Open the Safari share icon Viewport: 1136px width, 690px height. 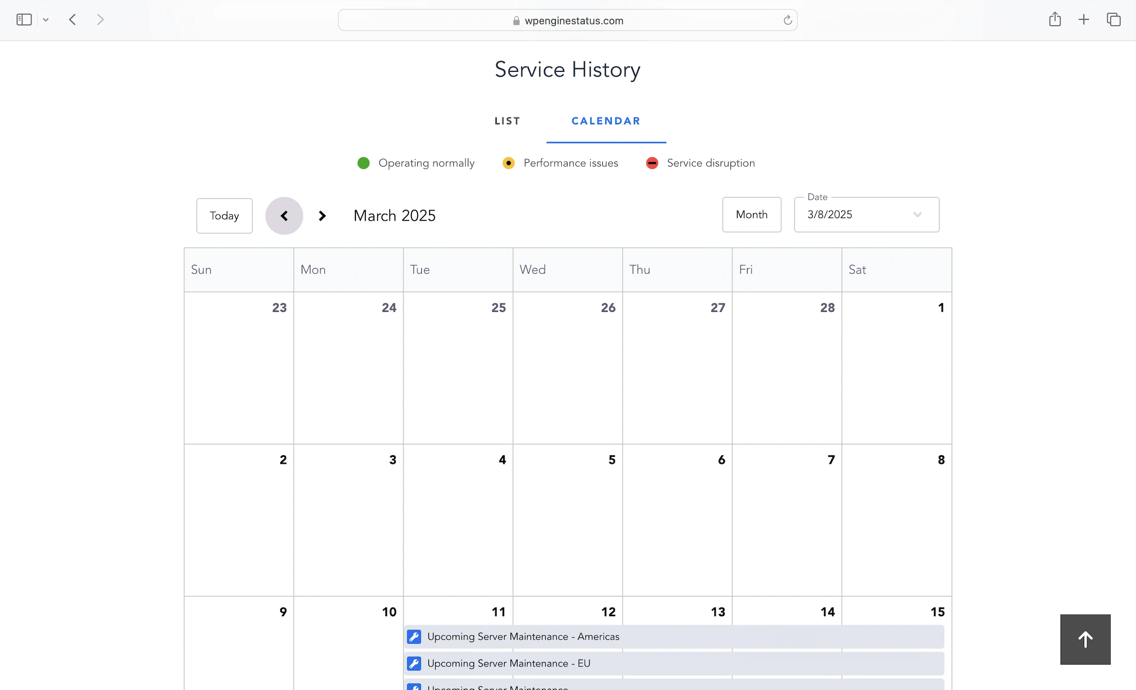point(1055,20)
